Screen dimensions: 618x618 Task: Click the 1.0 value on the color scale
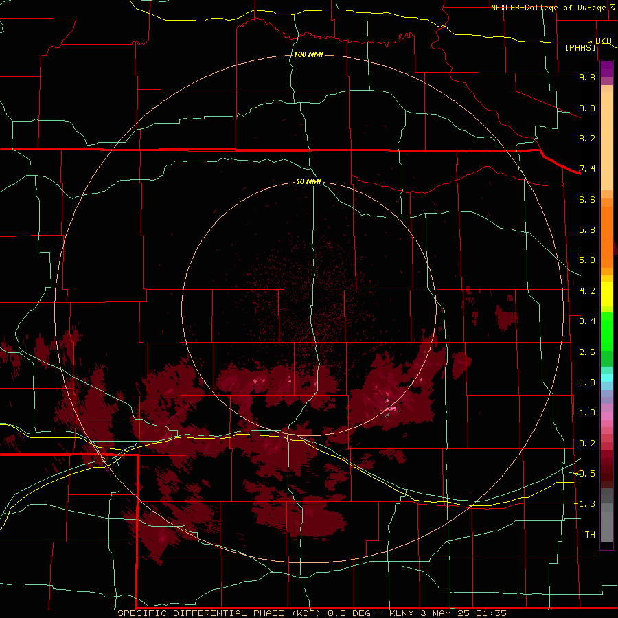587,413
